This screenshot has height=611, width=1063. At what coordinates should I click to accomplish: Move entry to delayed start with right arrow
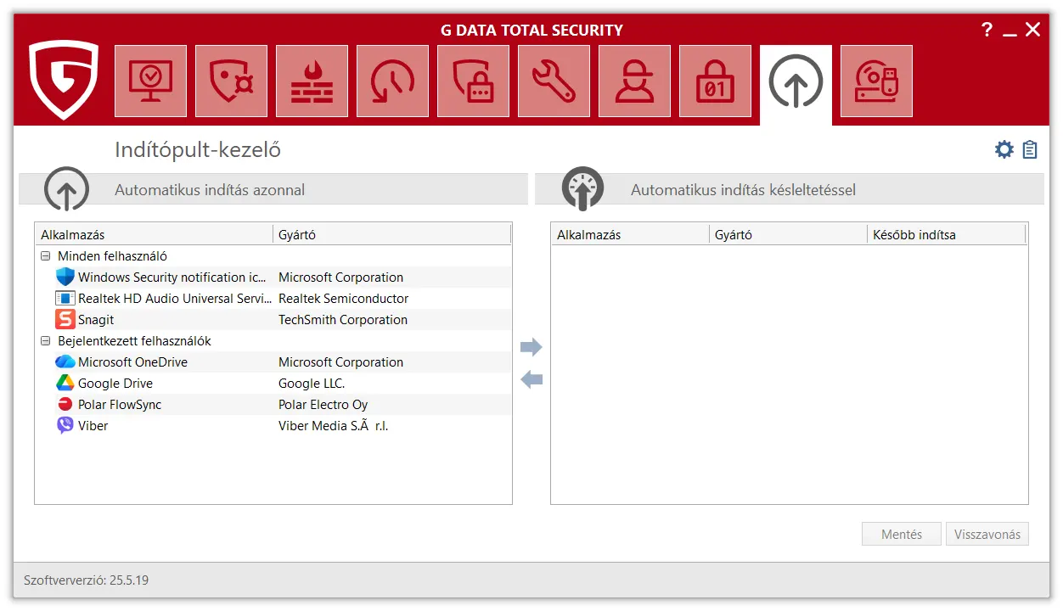point(531,346)
